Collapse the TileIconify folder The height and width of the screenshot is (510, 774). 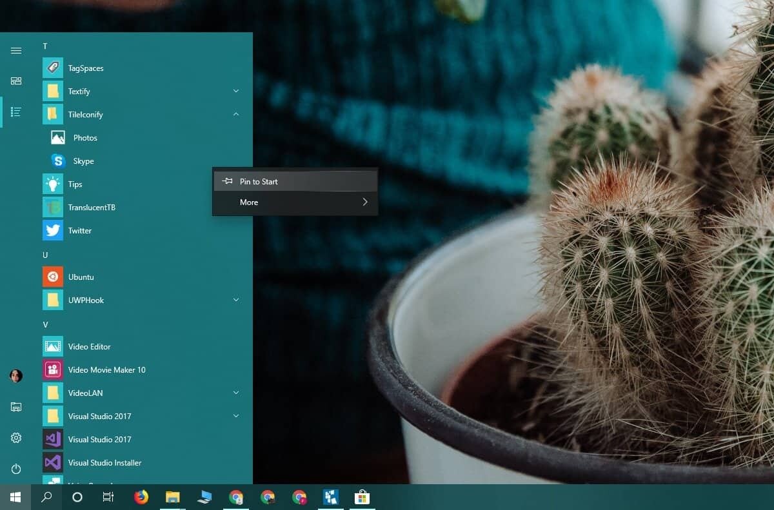pyautogui.click(x=236, y=114)
